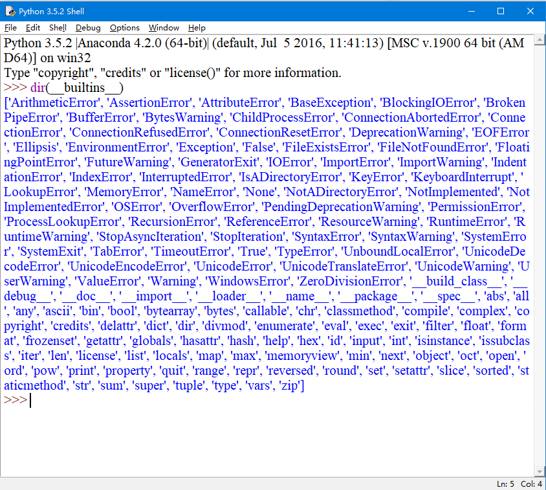The height and width of the screenshot is (490, 546).
Task: Open the Shell menu
Action: 58,28
